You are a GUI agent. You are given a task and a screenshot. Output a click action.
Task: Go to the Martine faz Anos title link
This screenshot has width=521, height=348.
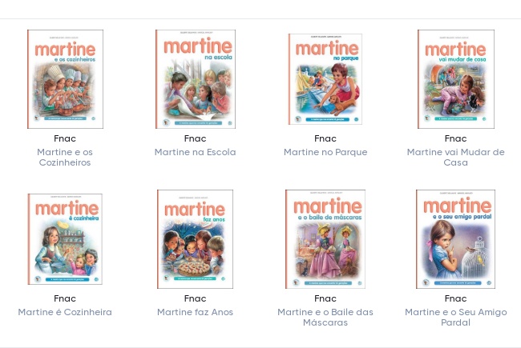point(195,312)
